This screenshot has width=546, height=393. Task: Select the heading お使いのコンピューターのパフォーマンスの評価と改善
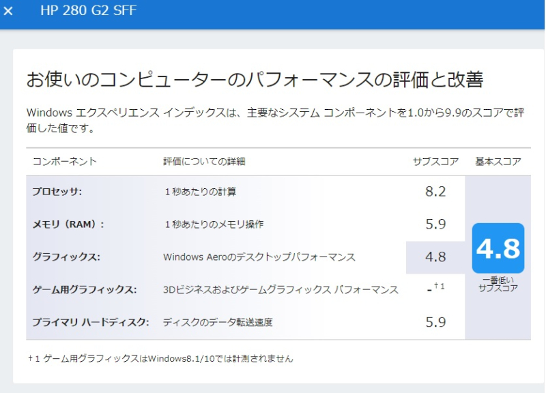(255, 79)
